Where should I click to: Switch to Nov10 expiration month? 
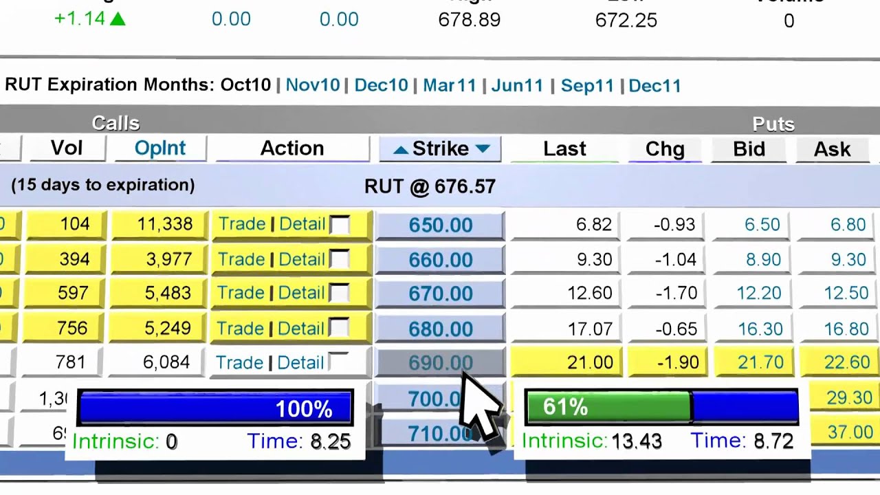pos(313,85)
